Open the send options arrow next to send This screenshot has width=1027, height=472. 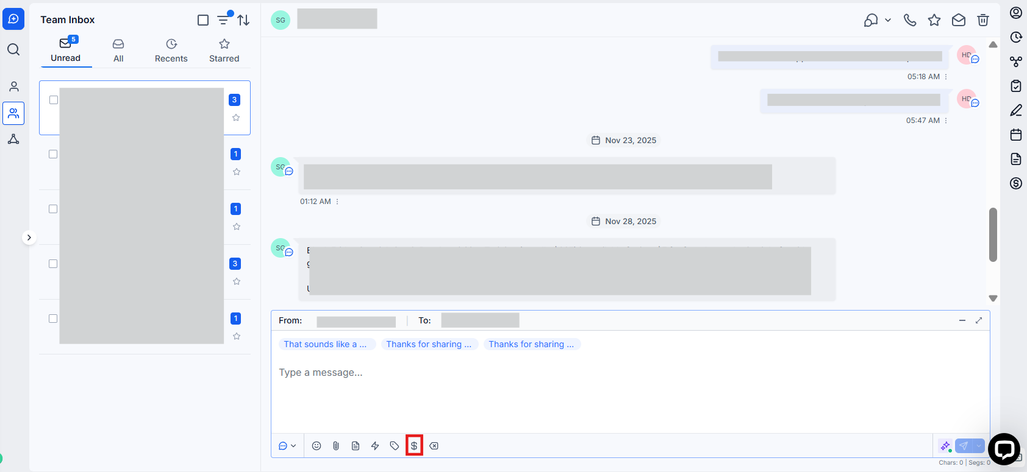pyautogui.click(x=978, y=446)
